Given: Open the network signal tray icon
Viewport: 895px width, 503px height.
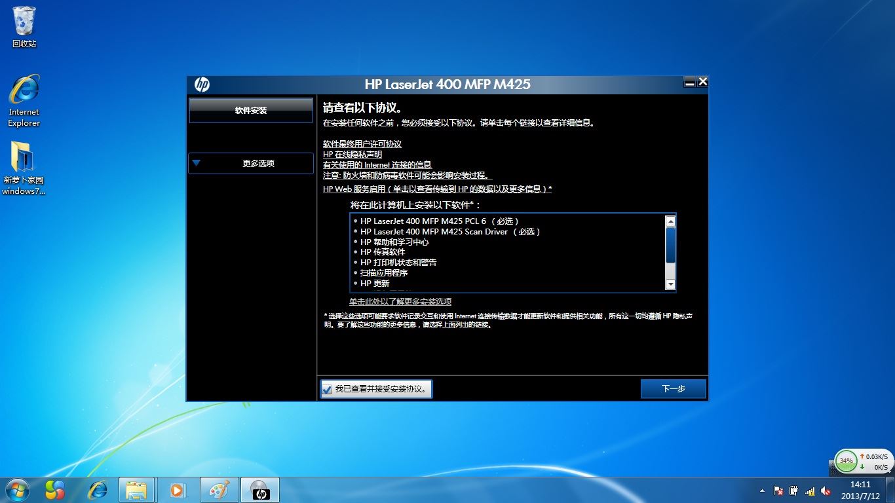Looking at the screenshot, I should [810, 491].
